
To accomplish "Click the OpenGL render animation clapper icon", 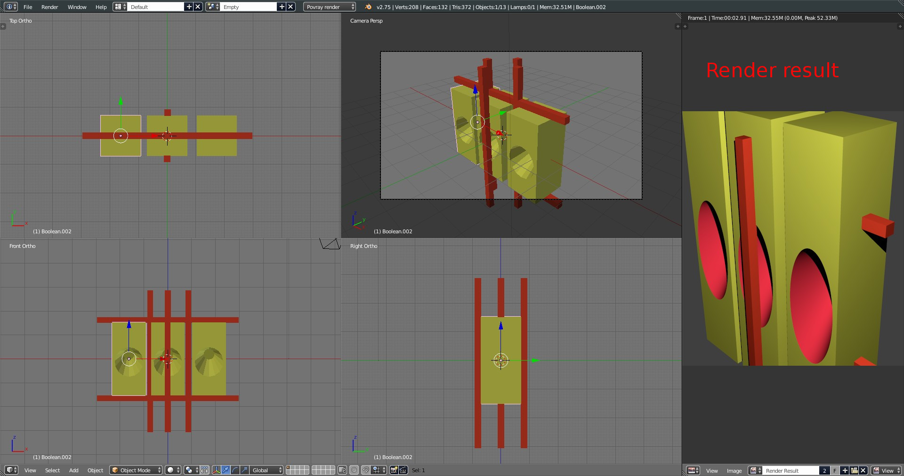I will (404, 470).
